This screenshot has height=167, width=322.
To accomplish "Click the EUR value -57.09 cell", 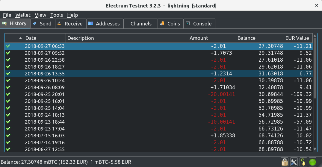I will pos(303,122).
